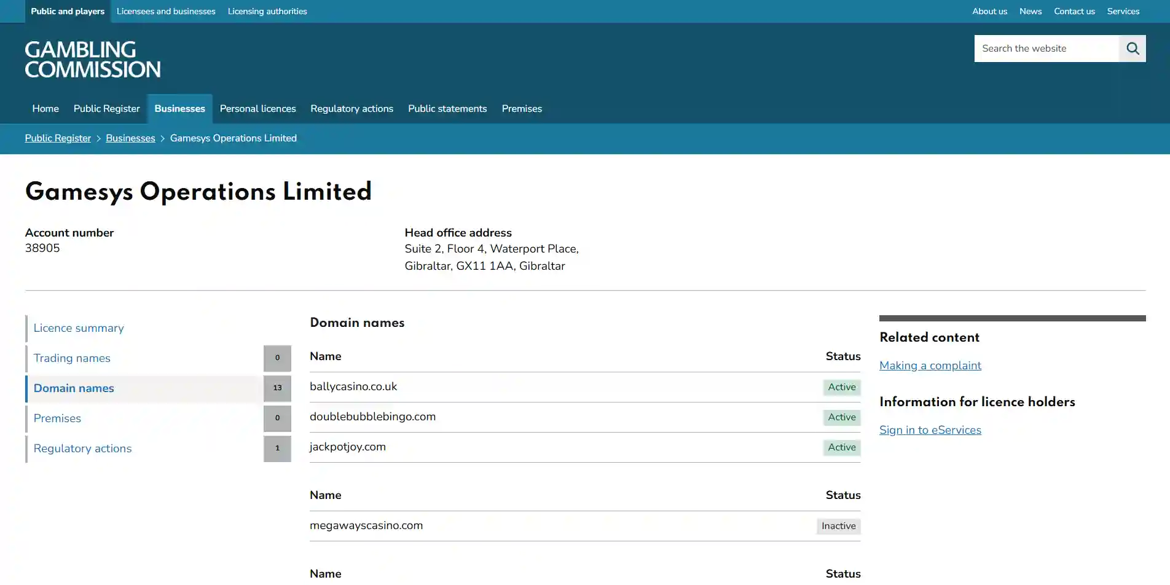The image size is (1170, 585).
Task: Open Services link in top bar
Action: click(x=1123, y=11)
